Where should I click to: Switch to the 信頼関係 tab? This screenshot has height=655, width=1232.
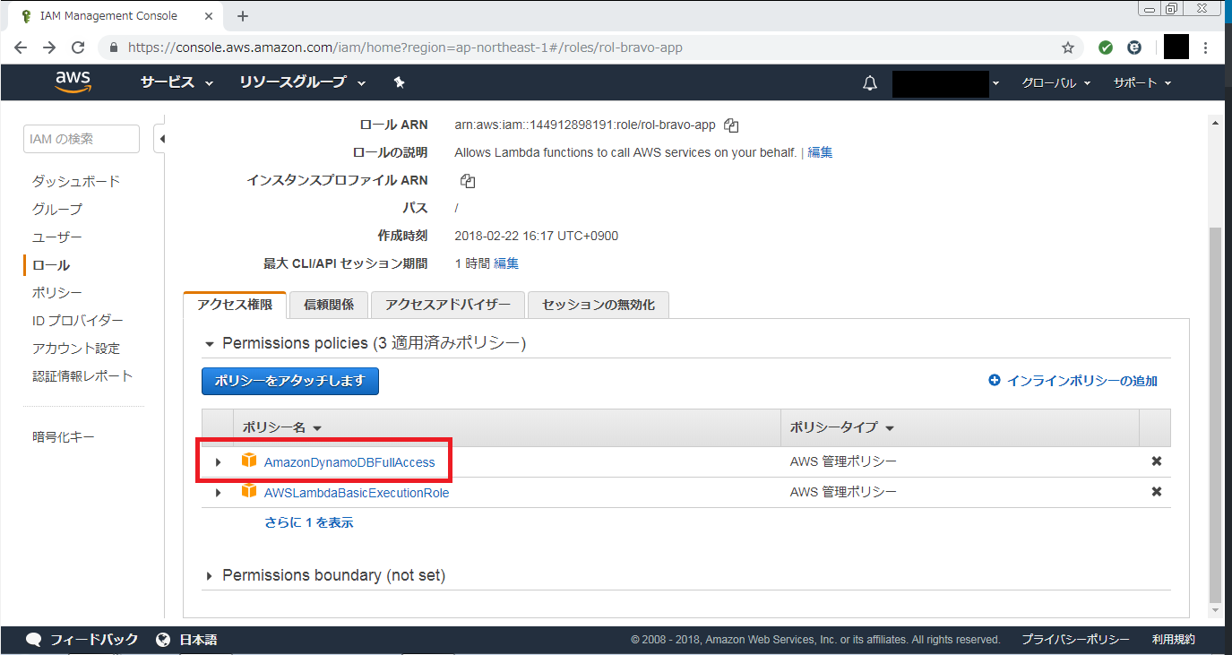[x=329, y=305]
